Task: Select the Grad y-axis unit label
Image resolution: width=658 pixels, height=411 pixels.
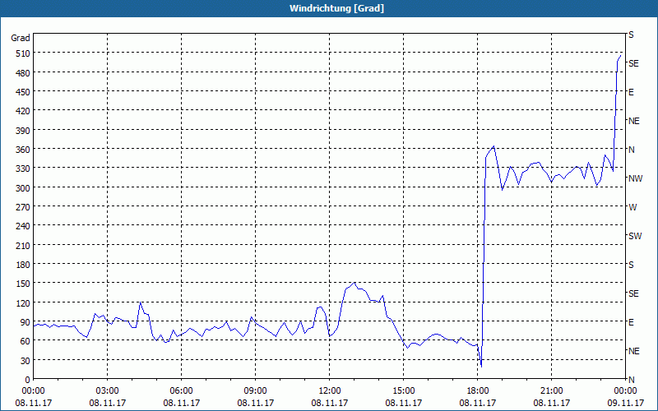Action: pyautogui.click(x=21, y=38)
